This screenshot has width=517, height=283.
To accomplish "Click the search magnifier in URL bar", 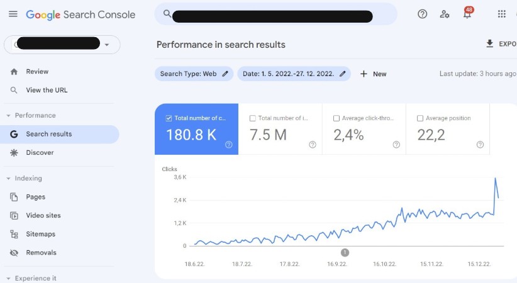I will pos(167,14).
